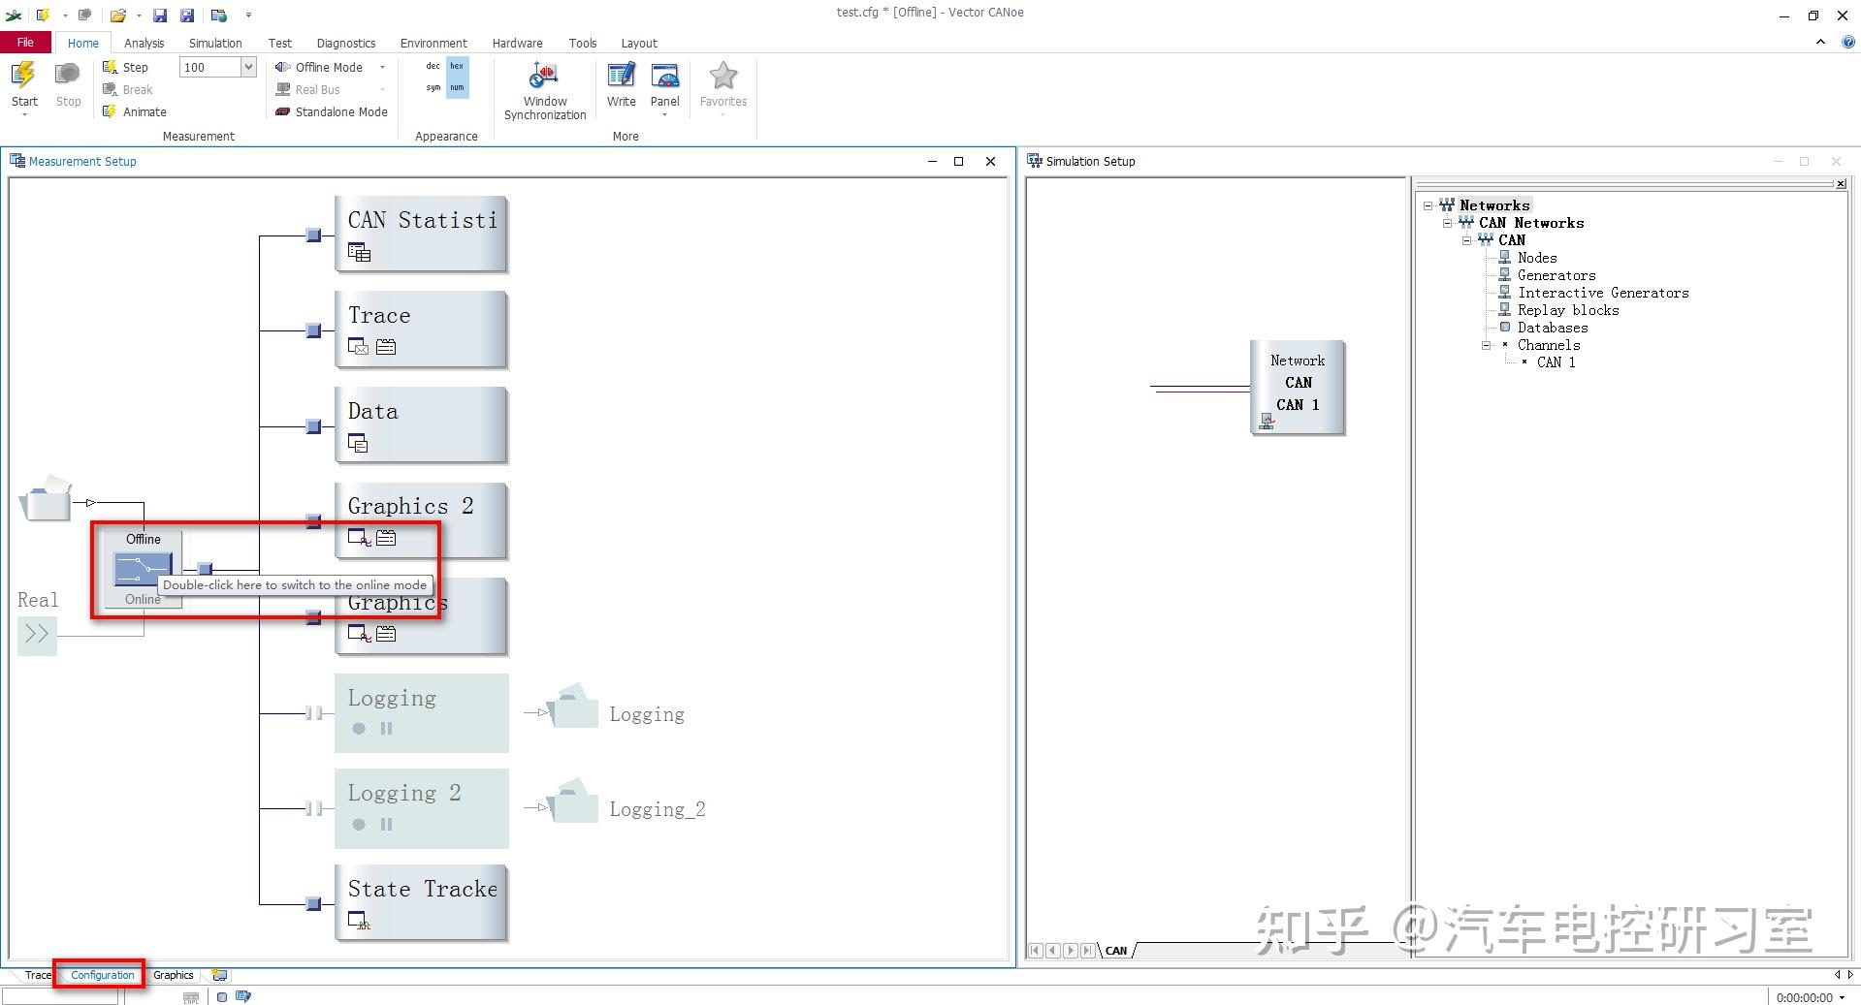Click the Real bus input arrows icon

pos(37,635)
